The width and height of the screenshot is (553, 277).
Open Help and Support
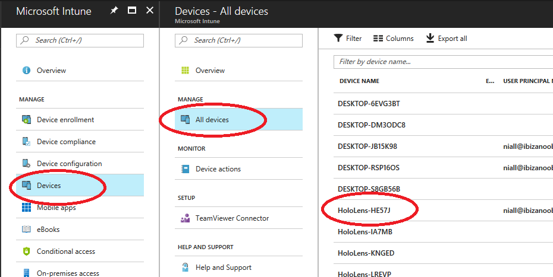tap(224, 268)
